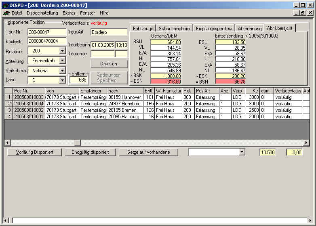Viewport: 316px width, 226px height.
Task: Expand the Abteilung Fernverkehr dropdown
Action: click(62, 61)
